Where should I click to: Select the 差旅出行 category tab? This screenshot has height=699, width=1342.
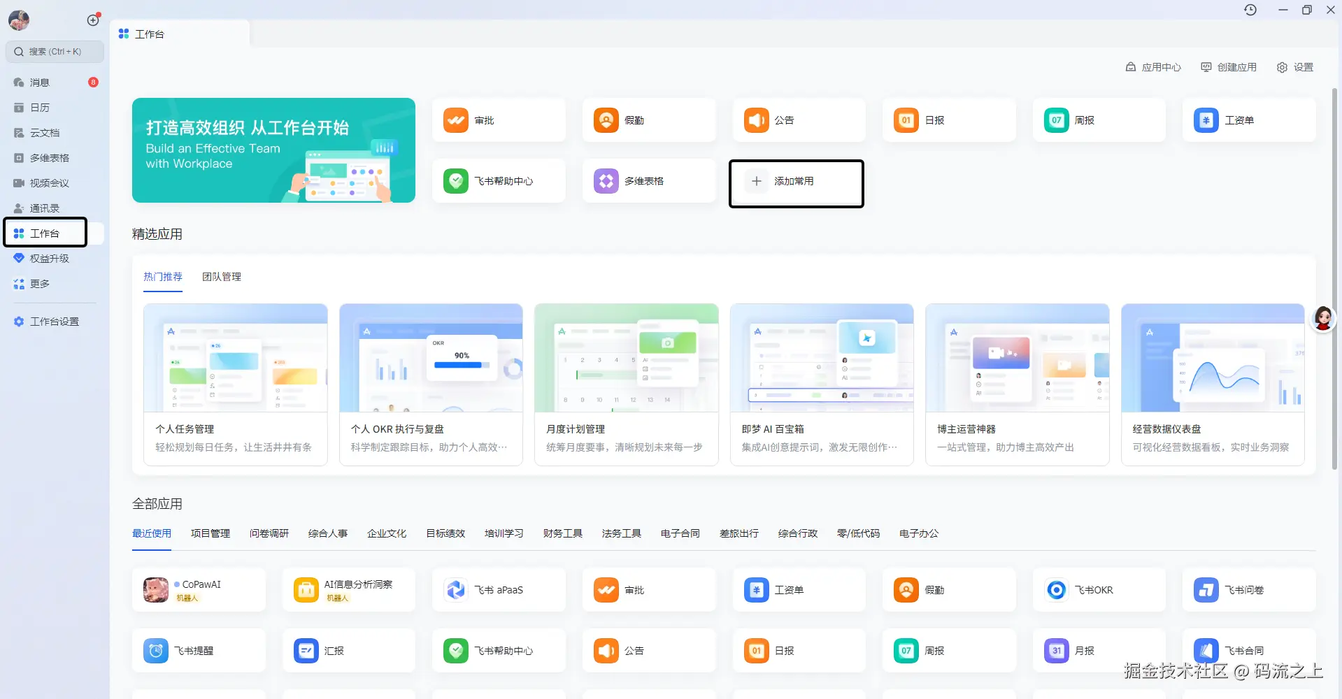pyautogui.click(x=739, y=533)
